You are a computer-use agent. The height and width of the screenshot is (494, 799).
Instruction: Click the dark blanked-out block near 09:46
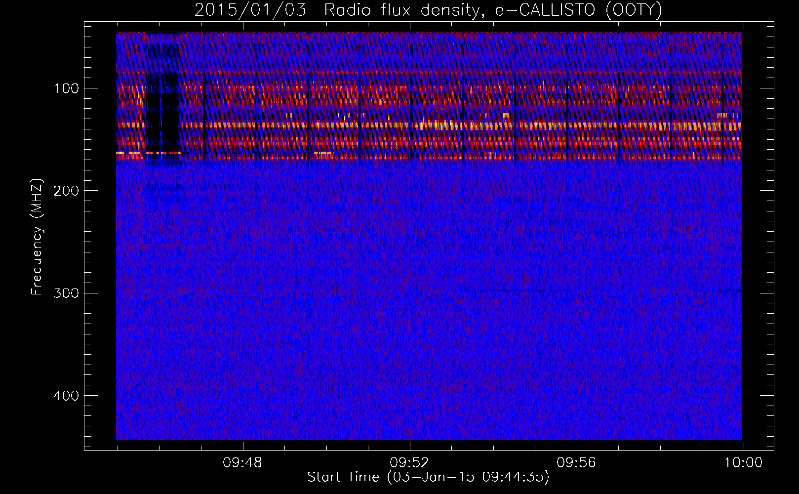(163, 114)
